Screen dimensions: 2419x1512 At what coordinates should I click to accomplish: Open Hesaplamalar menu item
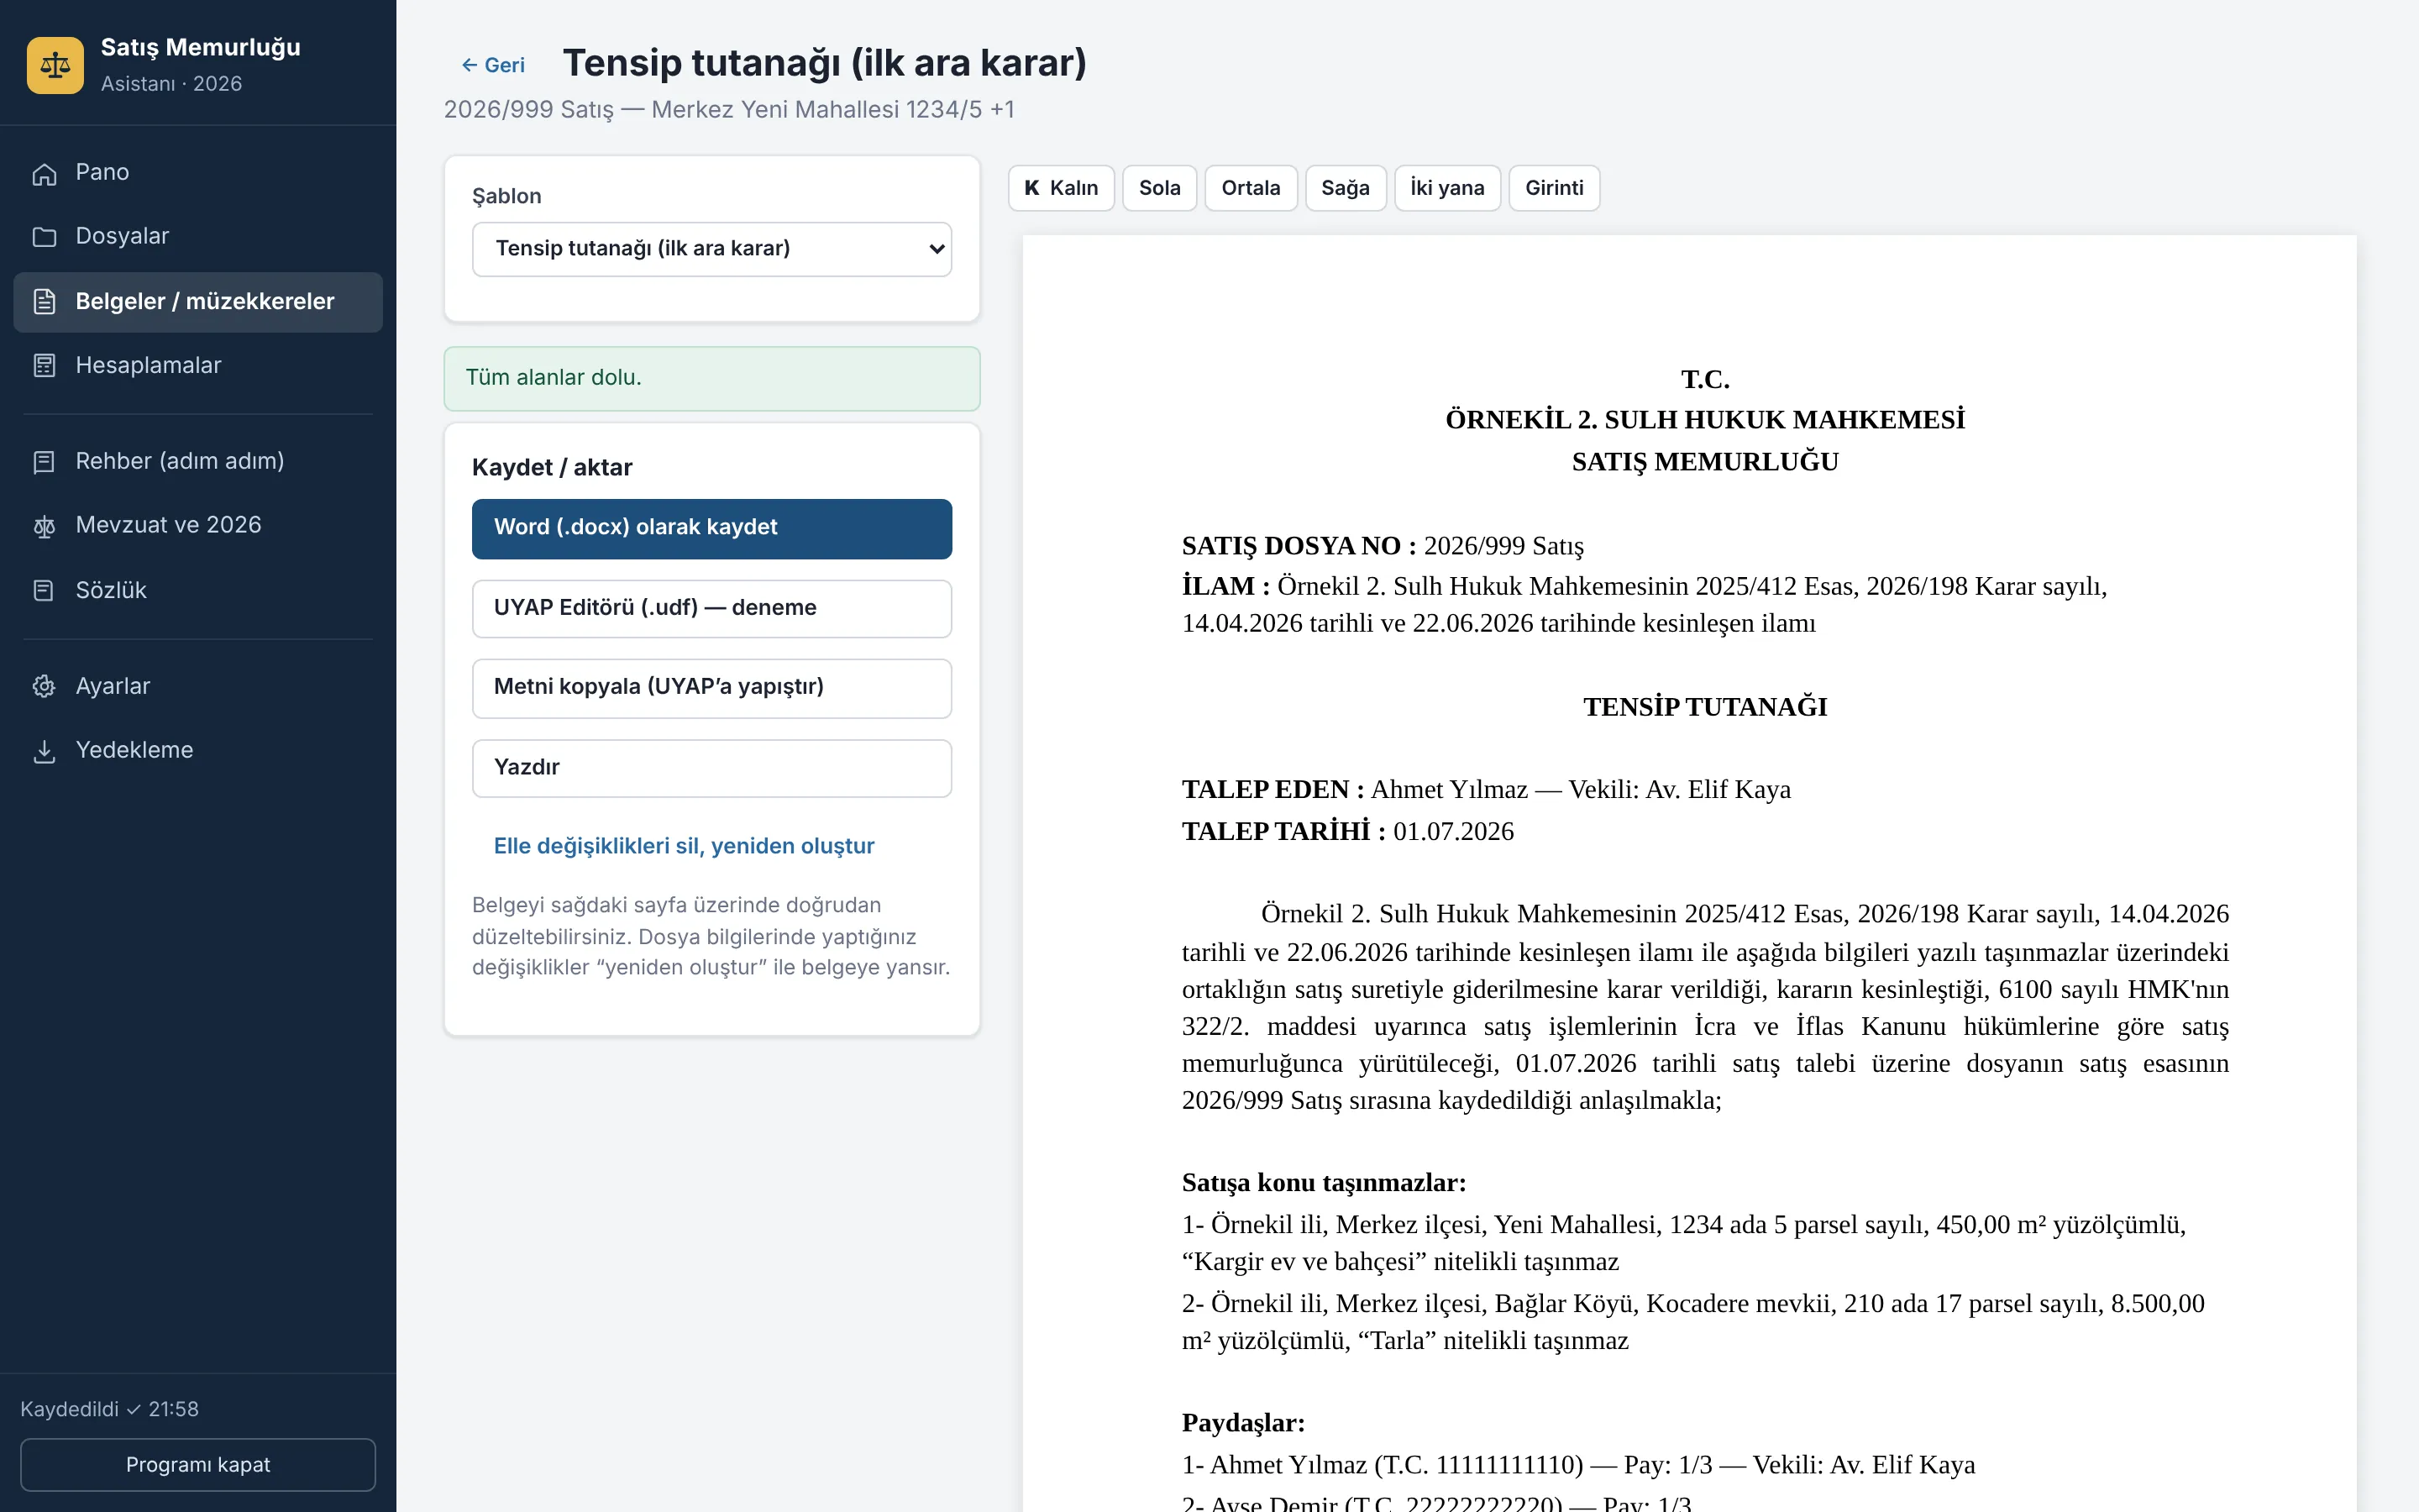click(198, 366)
